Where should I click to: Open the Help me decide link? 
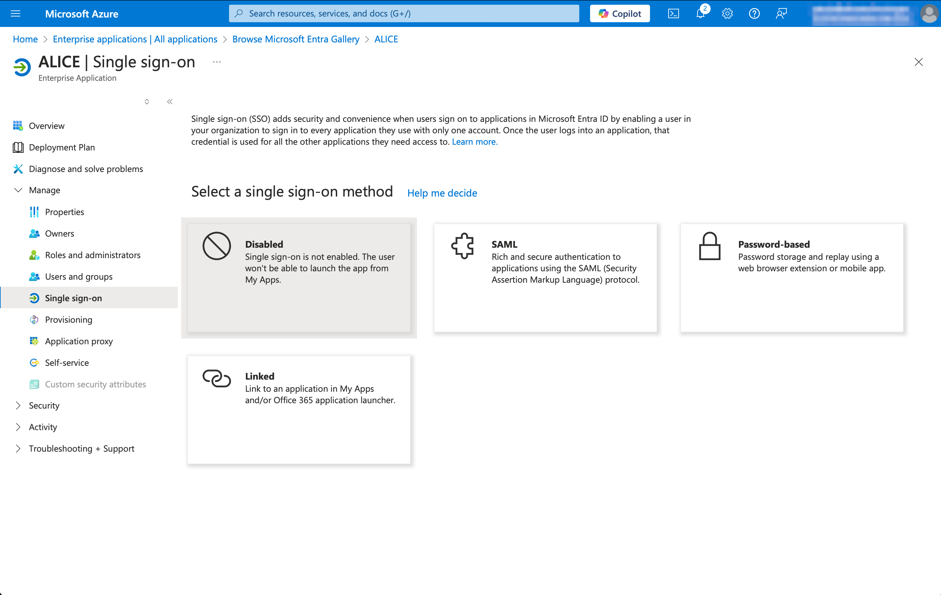coord(442,193)
